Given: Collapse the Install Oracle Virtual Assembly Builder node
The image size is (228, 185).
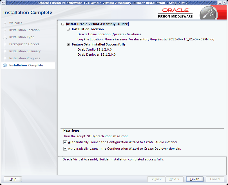Looking at the screenshot, I should click(x=63, y=24).
